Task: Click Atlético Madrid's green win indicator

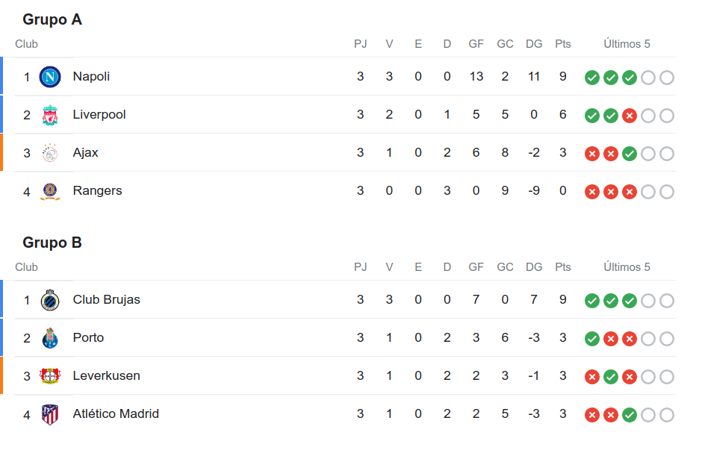Action: pos(630,415)
